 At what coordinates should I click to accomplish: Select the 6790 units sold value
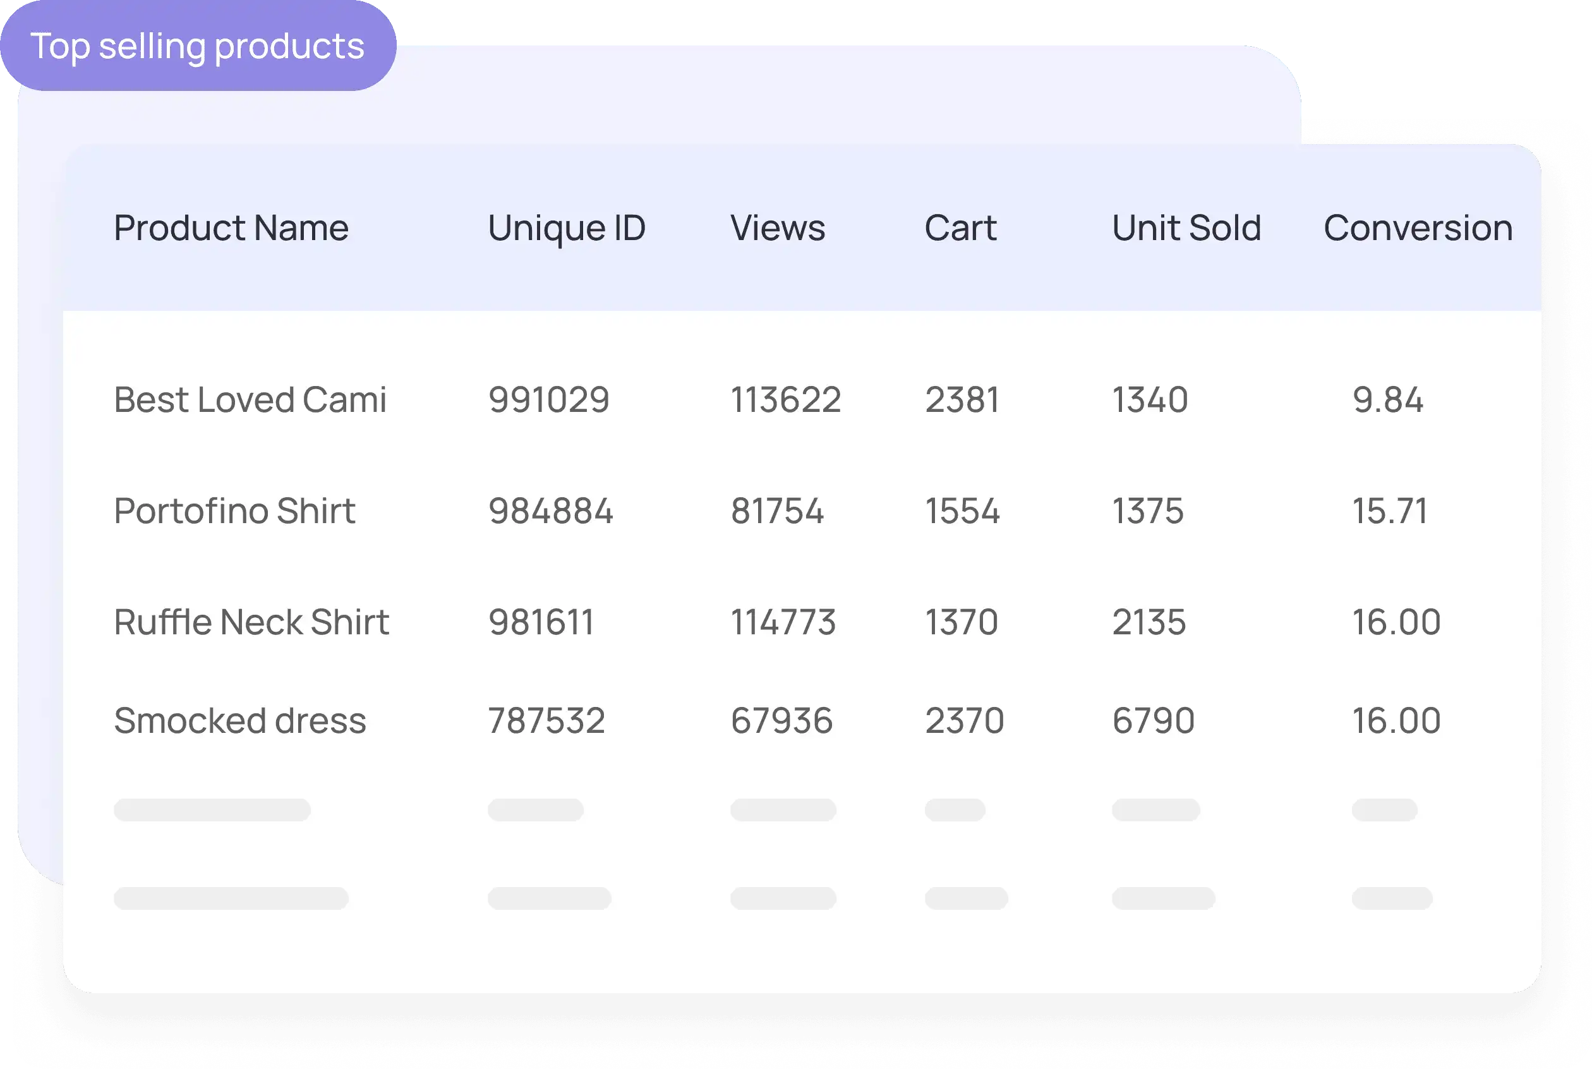tap(1153, 721)
